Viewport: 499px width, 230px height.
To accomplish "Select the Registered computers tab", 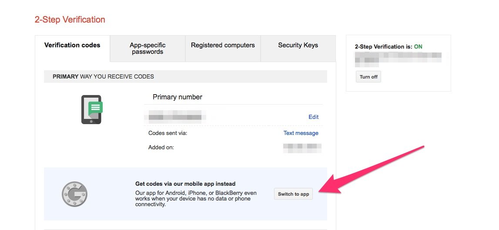I will [x=223, y=45].
